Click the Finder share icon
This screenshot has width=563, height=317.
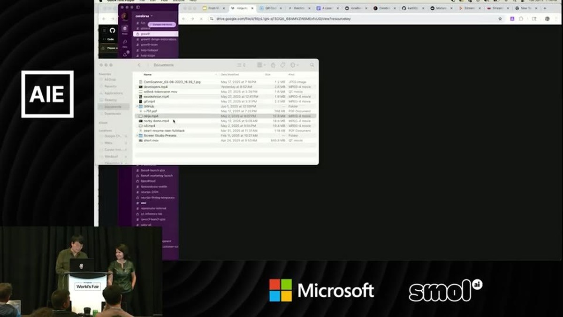coord(273,65)
